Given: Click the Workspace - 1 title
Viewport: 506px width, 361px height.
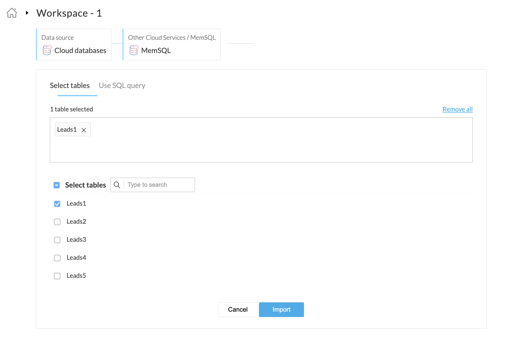Looking at the screenshot, I should [x=69, y=13].
